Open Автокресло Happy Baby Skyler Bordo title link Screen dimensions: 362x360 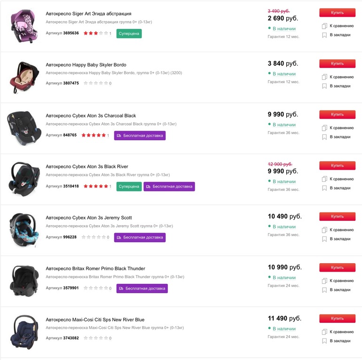point(86,65)
